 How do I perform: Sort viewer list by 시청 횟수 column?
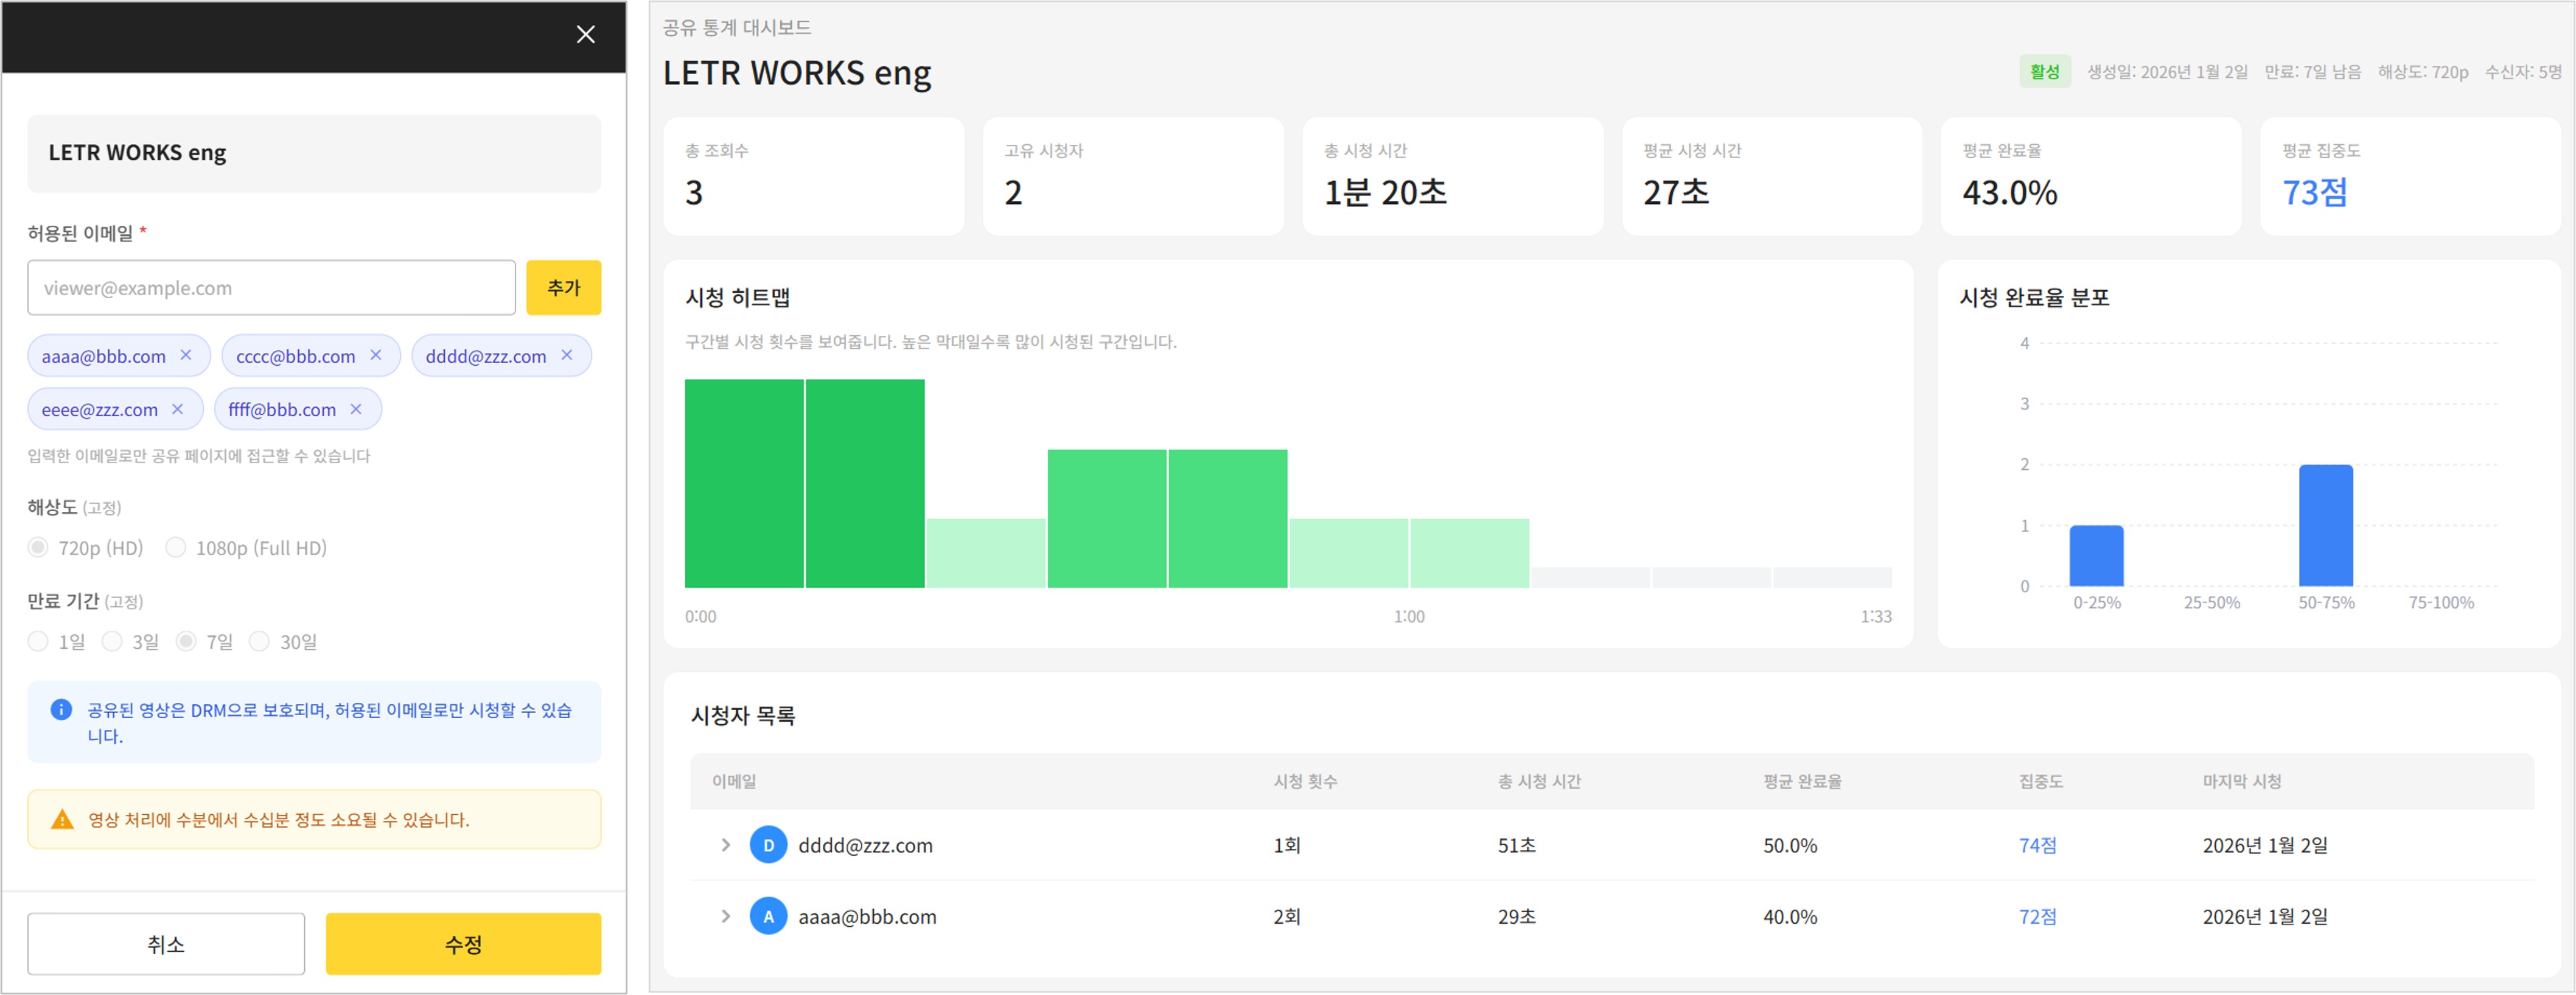[1305, 781]
